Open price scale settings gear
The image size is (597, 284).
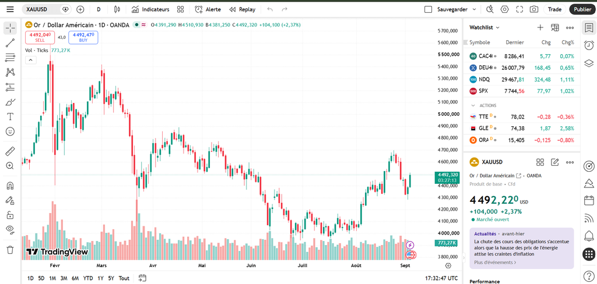[448, 265]
